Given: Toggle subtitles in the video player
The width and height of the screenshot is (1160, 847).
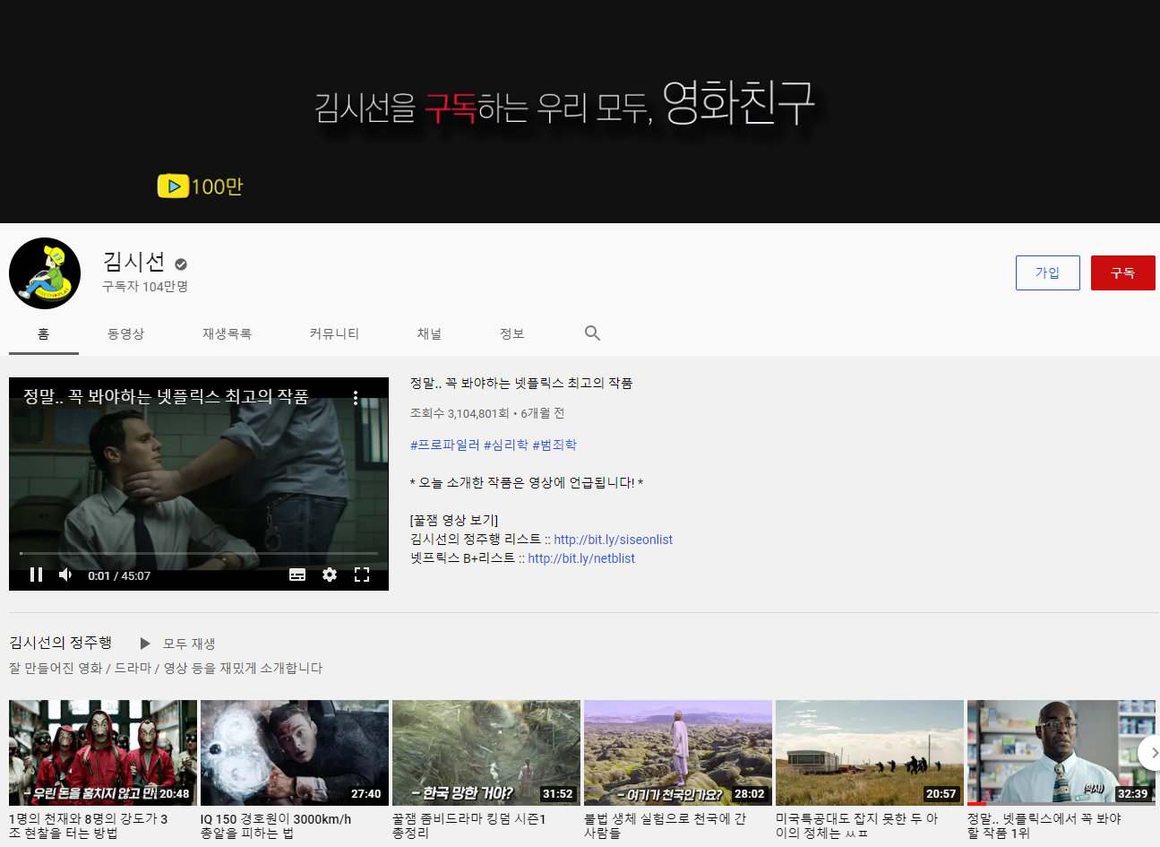Looking at the screenshot, I should 297,575.
